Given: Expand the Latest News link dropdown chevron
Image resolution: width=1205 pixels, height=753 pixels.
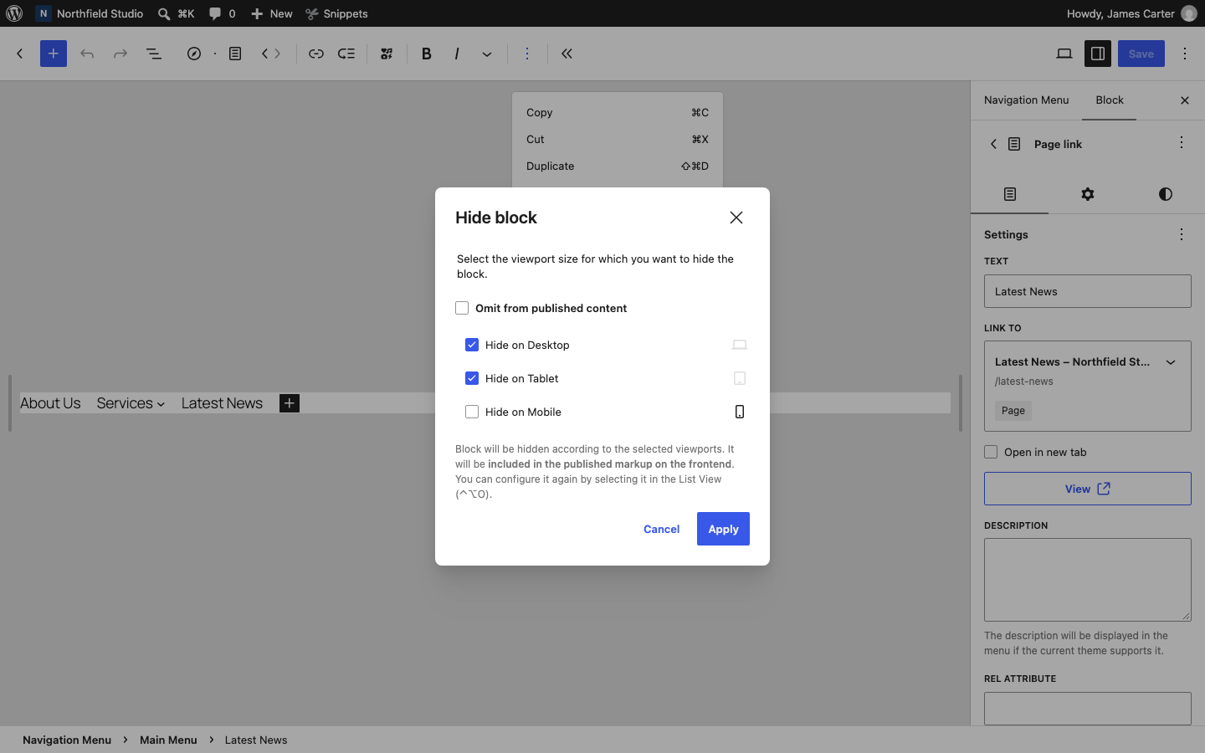Looking at the screenshot, I should 1171,362.
